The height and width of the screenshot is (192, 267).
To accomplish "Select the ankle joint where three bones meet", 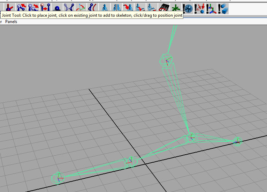I will point(192,138).
